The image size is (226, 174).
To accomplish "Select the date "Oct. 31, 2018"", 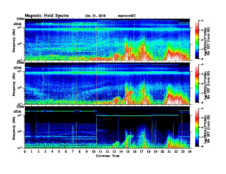I will [x=95, y=16].
